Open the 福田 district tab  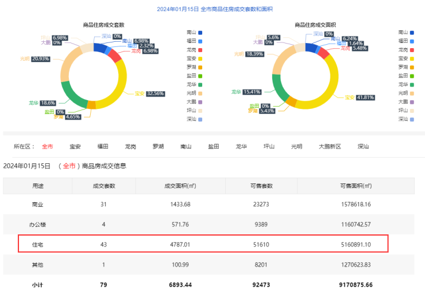click(x=103, y=147)
